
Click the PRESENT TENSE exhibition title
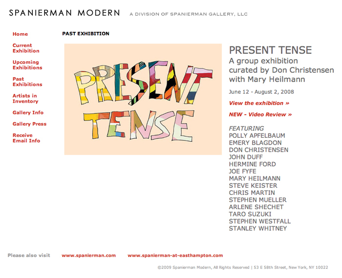click(270, 50)
